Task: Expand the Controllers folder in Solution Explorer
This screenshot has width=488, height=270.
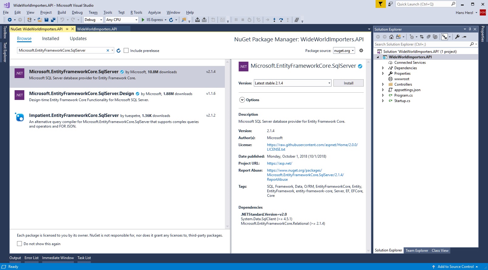Action: [383, 84]
